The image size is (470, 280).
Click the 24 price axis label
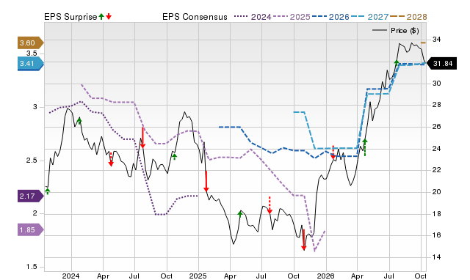point(437,148)
